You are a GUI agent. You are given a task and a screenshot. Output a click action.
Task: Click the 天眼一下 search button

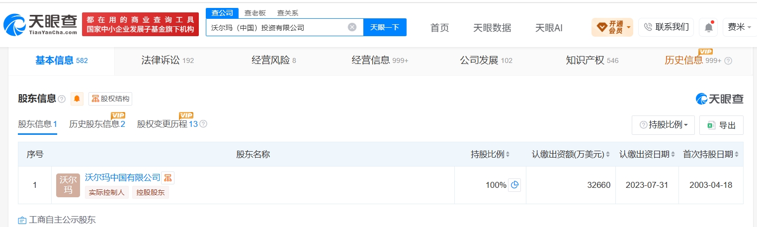385,27
